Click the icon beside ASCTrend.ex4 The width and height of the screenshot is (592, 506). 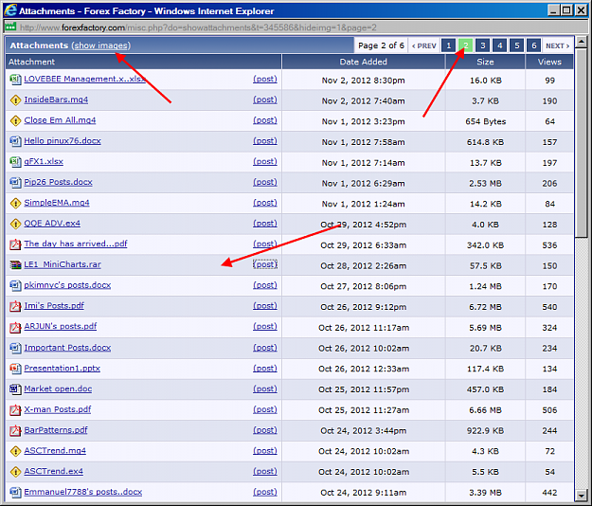point(15,471)
